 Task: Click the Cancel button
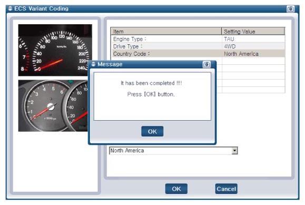tap(226, 189)
